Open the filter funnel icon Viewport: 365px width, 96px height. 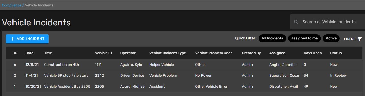[360, 39]
